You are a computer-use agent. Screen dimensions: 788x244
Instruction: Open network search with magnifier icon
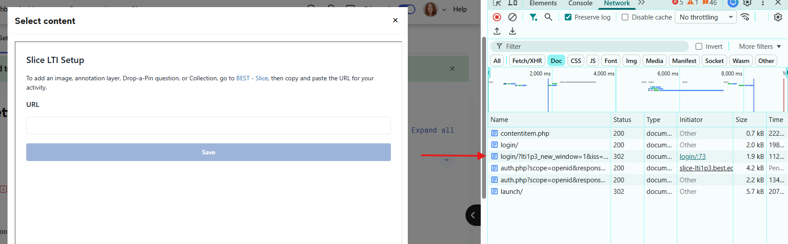[548, 17]
